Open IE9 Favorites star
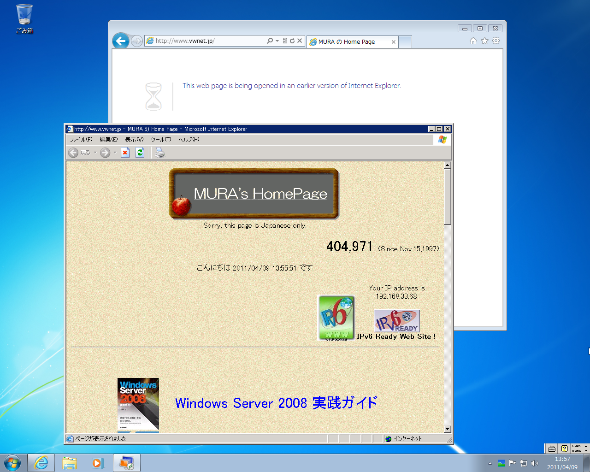 point(484,41)
